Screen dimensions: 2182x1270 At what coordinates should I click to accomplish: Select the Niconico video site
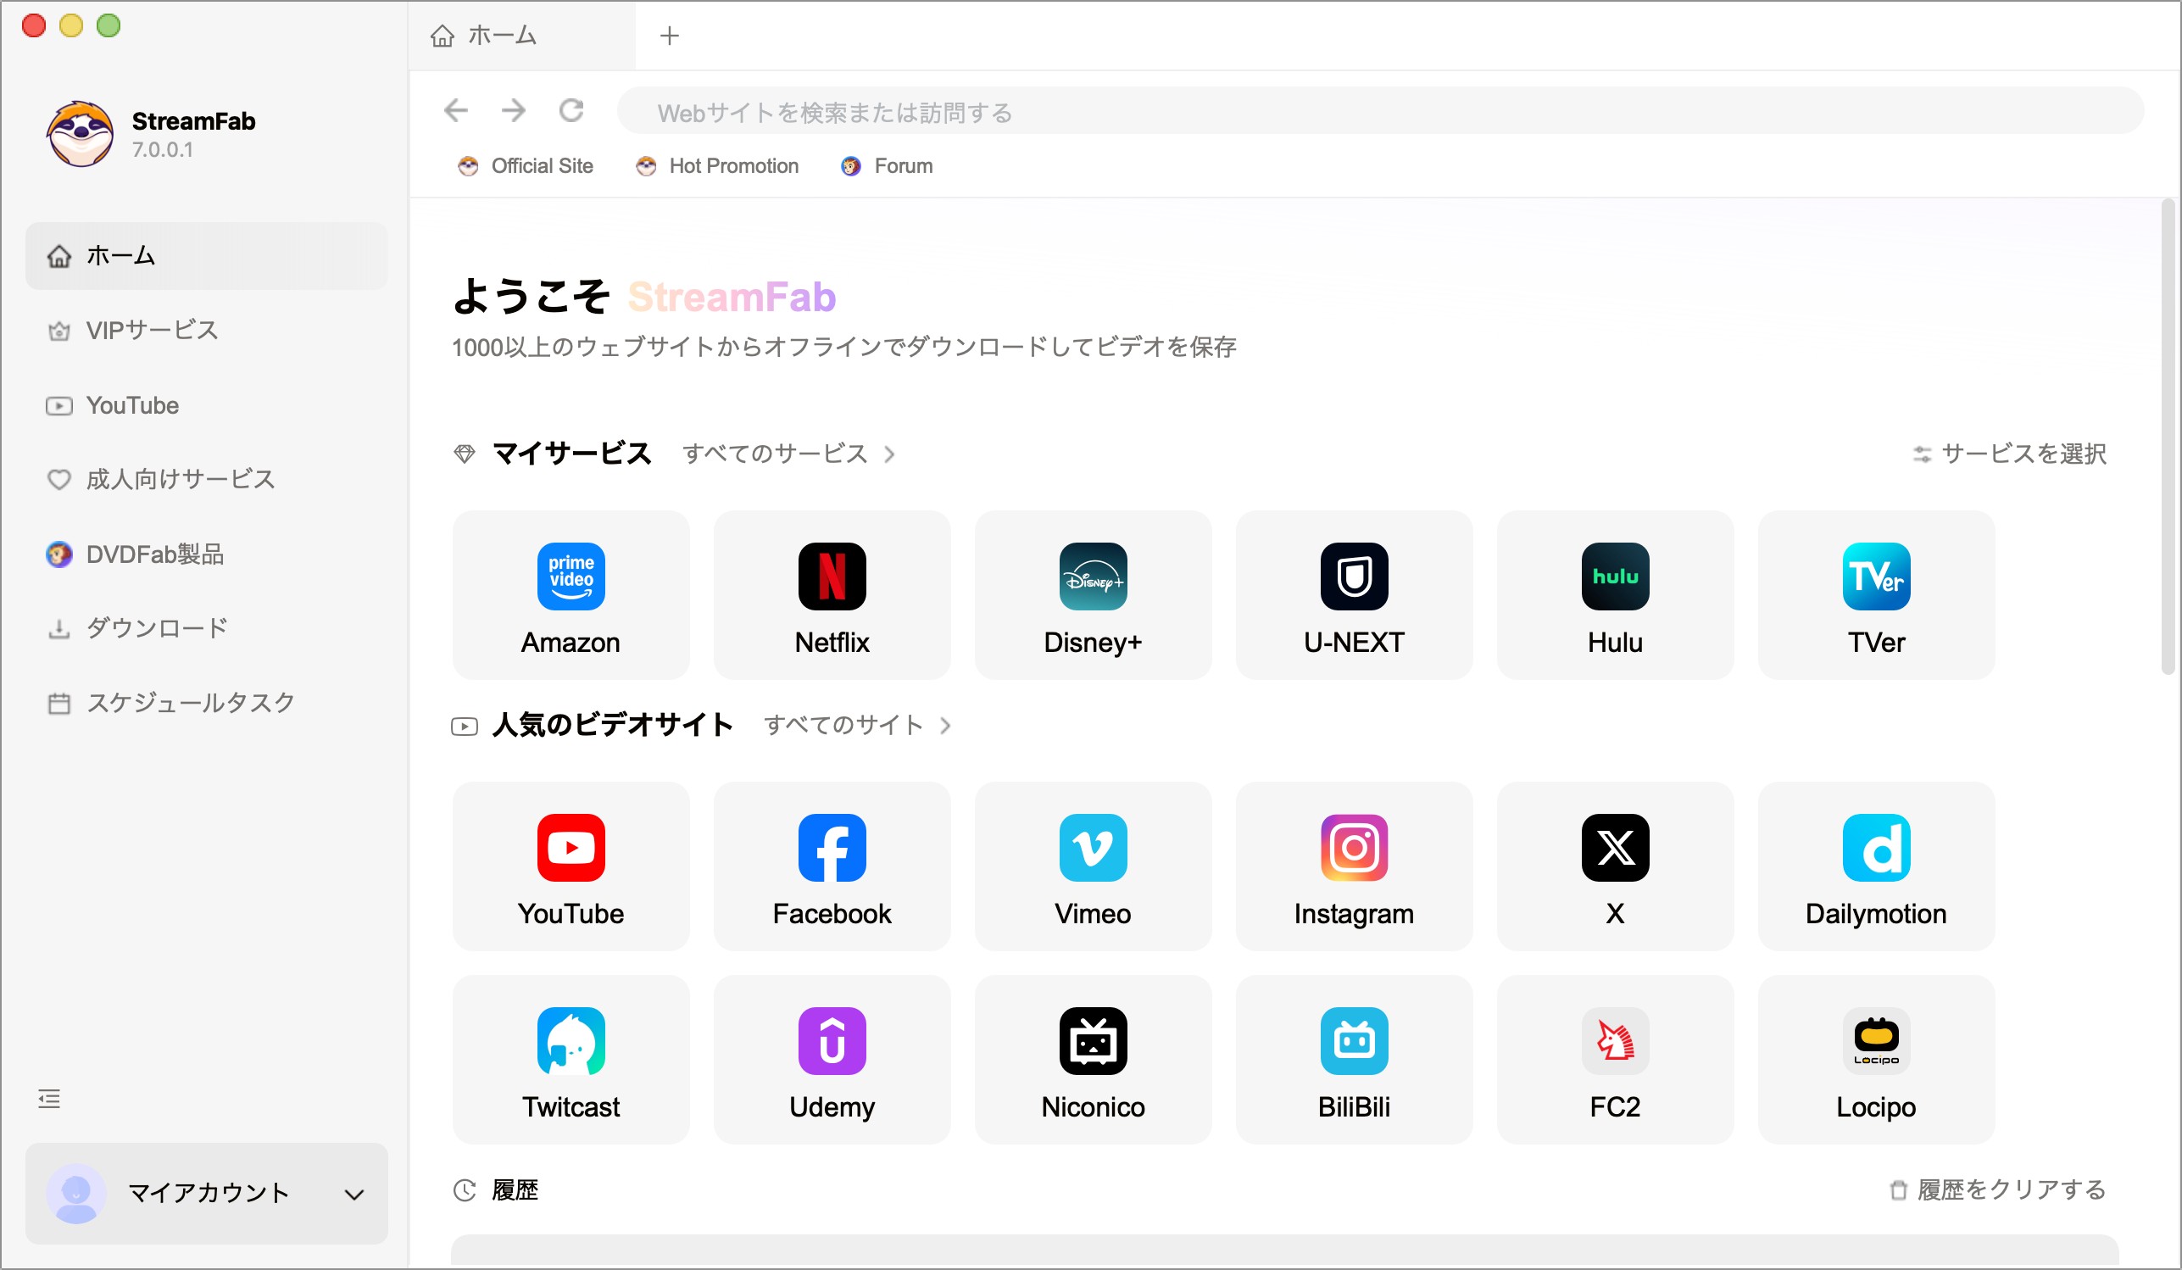coord(1093,1060)
